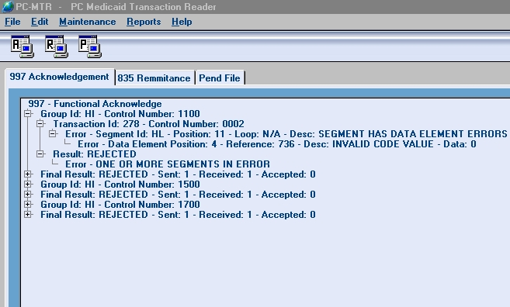Expand Final Result below Control Number 1700
Screen dimensions: 510x307
coord(28,215)
